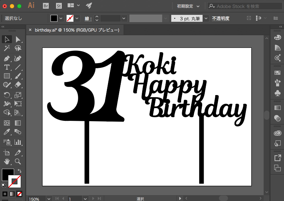
Task: Select the Free Transform tool
Action: (18, 103)
